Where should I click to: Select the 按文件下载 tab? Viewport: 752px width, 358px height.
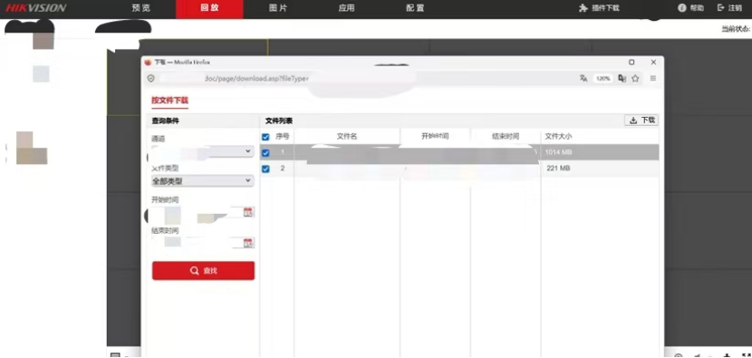point(169,101)
